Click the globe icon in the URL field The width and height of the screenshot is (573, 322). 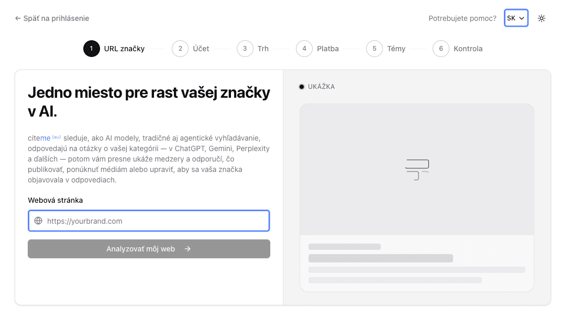38,221
